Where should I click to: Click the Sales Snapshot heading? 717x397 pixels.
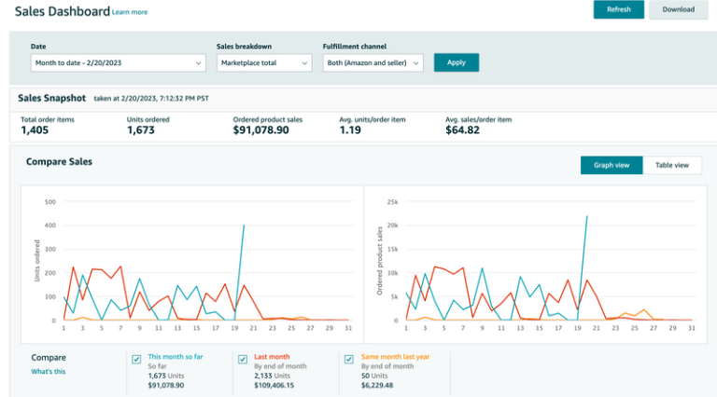pos(52,97)
